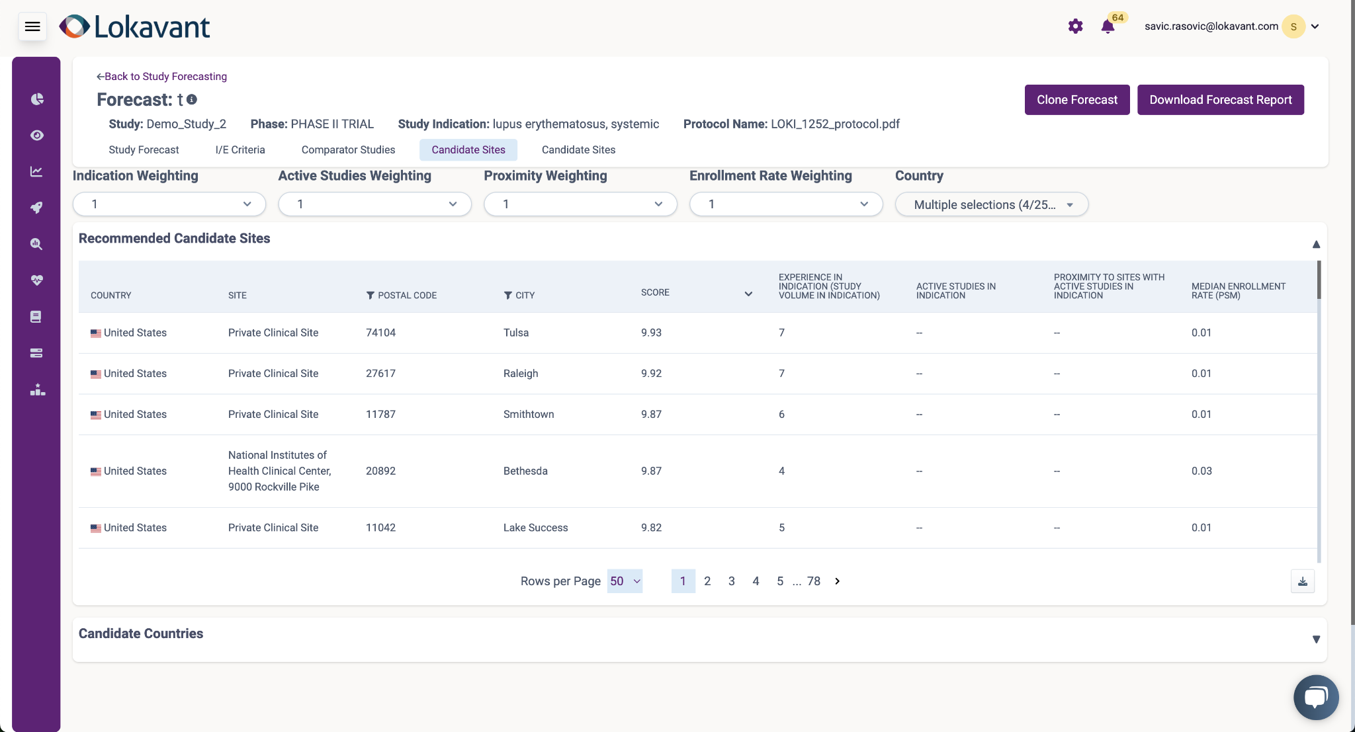Sort by Score column chevron
The width and height of the screenshot is (1355, 732).
748,294
